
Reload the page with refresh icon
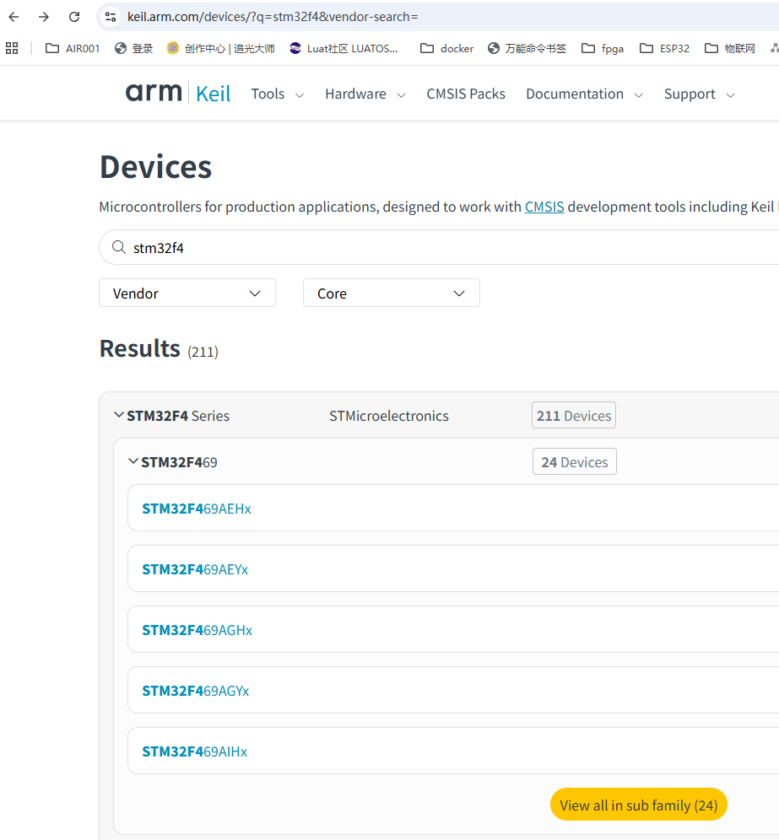(x=74, y=17)
